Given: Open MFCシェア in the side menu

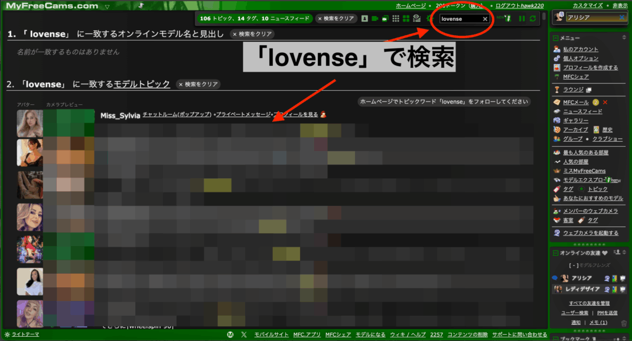Looking at the screenshot, I should [x=576, y=77].
